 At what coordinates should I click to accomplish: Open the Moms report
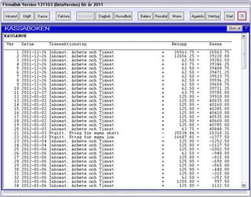coord(177,16)
